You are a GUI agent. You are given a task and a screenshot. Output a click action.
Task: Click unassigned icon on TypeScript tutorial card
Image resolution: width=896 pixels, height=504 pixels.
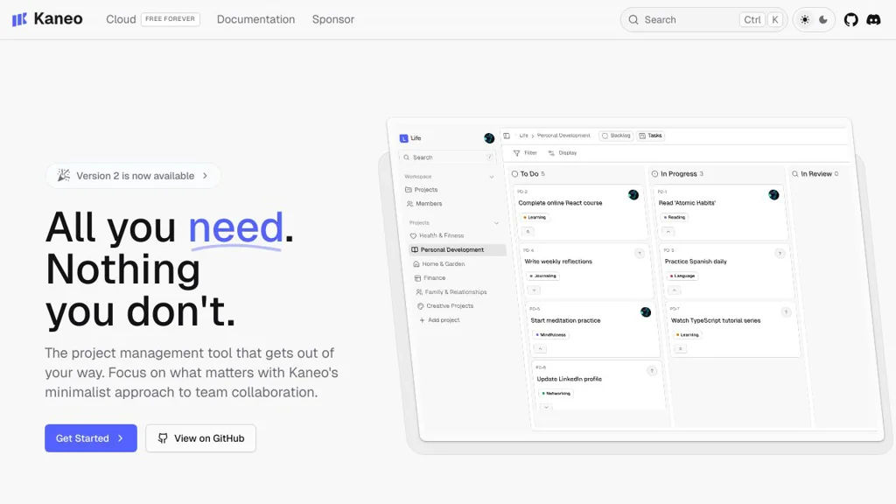coord(787,312)
